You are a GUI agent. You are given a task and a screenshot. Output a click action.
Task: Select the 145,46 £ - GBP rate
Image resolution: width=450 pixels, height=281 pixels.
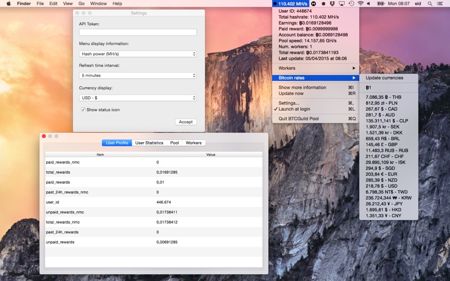pos(389,144)
